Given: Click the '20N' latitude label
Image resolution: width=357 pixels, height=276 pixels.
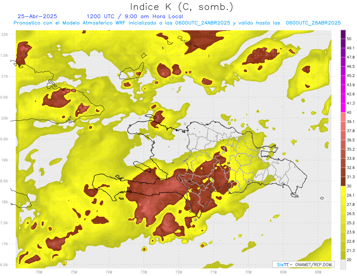Looking at the screenshot, I should tap(4, 118).
